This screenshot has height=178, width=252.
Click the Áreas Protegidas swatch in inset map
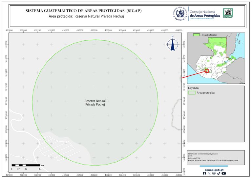(197, 34)
